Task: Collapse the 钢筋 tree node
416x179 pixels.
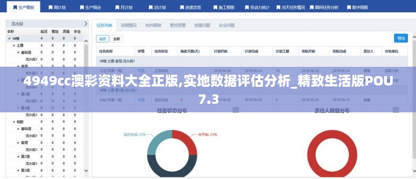Action: point(13,122)
